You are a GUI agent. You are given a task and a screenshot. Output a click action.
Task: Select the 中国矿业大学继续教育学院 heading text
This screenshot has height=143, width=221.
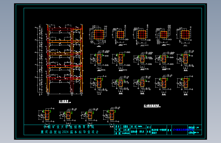point(69,127)
